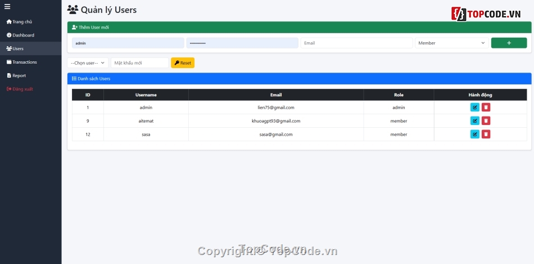The width and height of the screenshot is (534, 264).
Task: Click the Report file icon
Action: pos(9,75)
